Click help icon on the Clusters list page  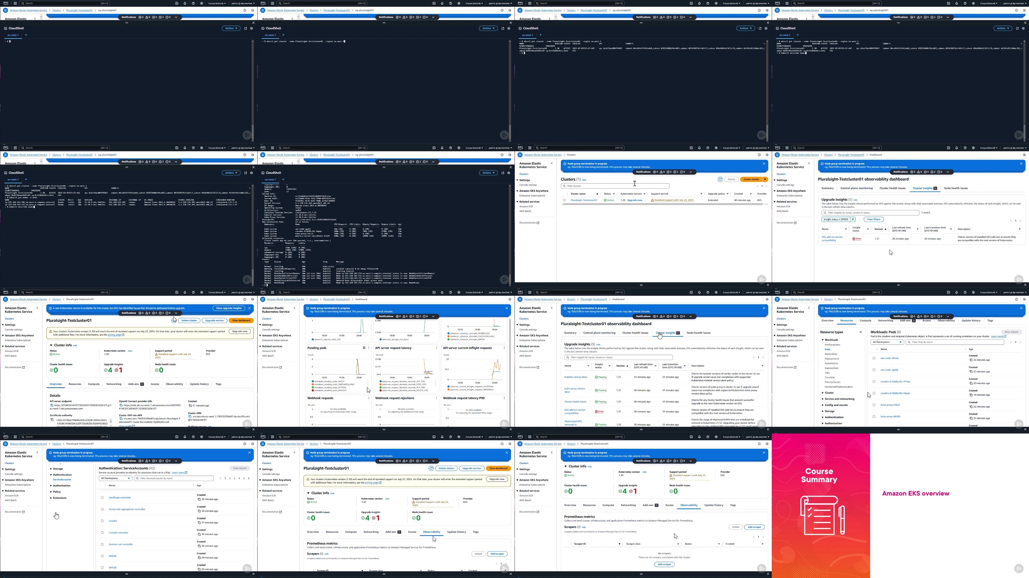tap(708, 148)
